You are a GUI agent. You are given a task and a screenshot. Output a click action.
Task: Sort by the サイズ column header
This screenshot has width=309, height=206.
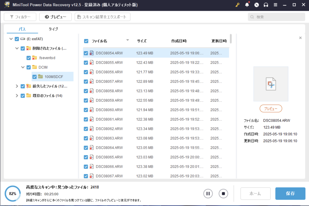pos(142,41)
